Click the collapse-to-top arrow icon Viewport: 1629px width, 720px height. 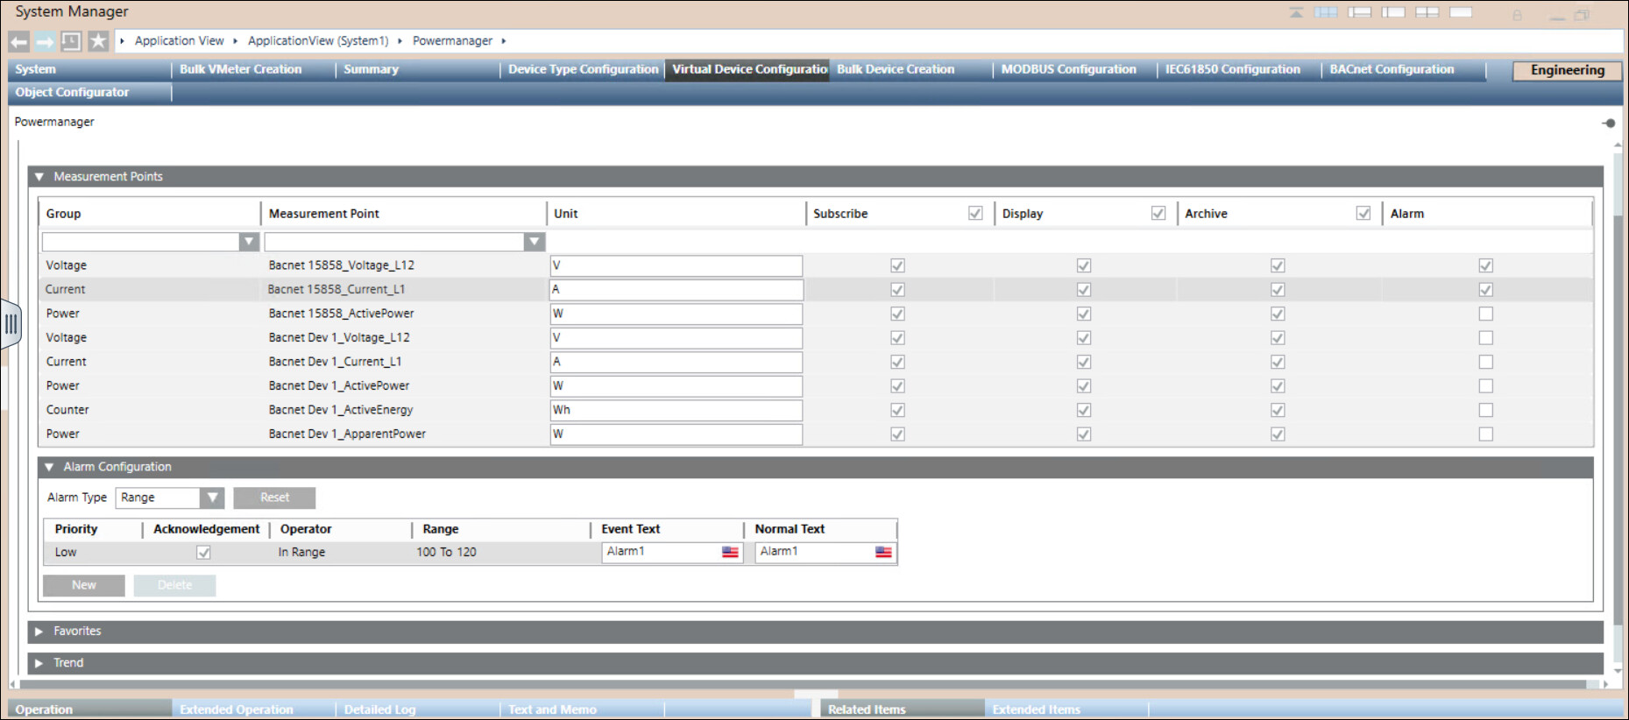(1296, 13)
